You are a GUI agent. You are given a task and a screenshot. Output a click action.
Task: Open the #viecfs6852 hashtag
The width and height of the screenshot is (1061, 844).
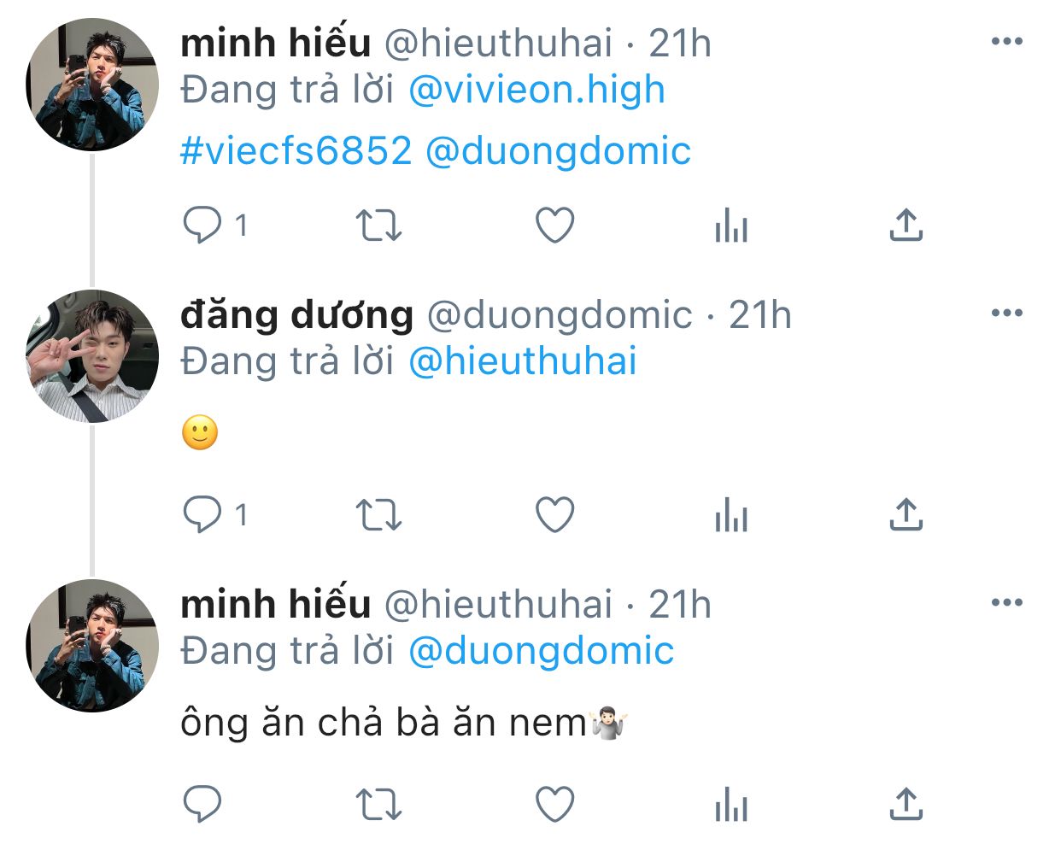point(296,151)
